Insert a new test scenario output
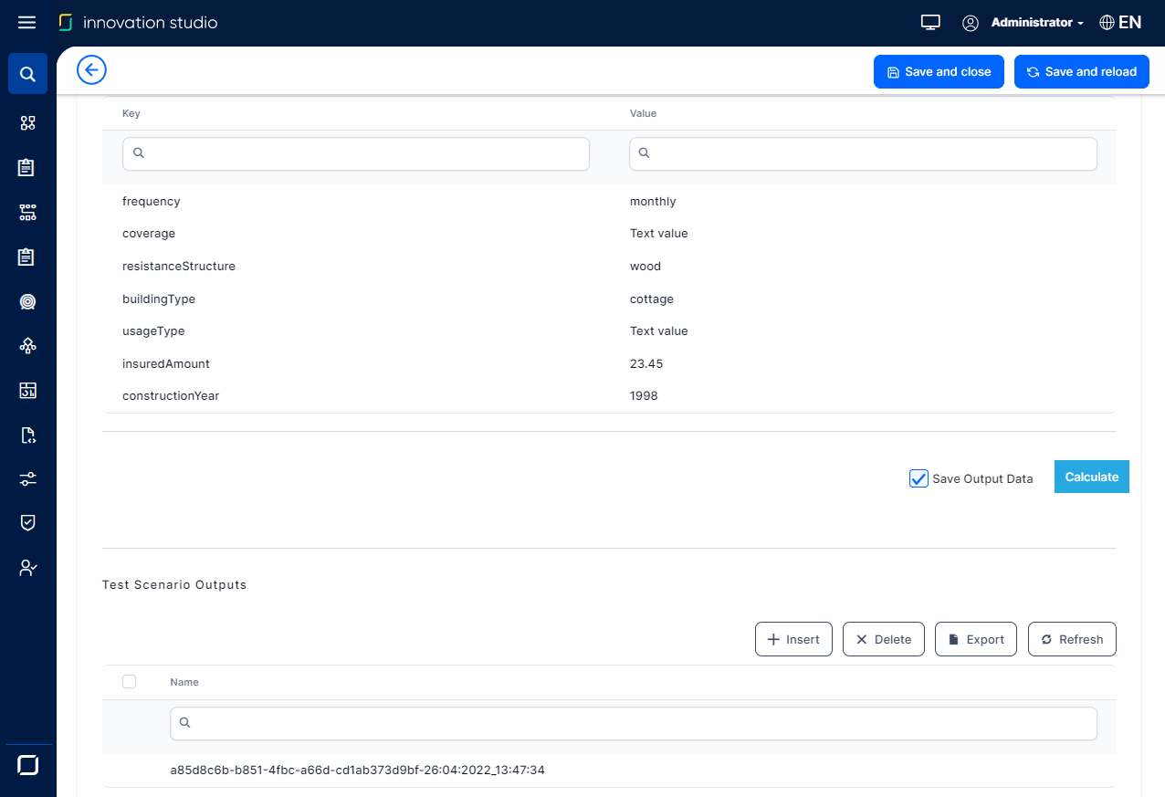Screen dimensions: 1165x797 (x=793, y=639)
